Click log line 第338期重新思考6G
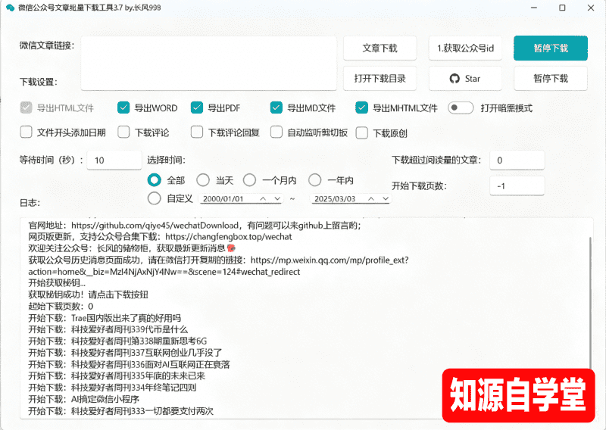 tap(117, 341)
